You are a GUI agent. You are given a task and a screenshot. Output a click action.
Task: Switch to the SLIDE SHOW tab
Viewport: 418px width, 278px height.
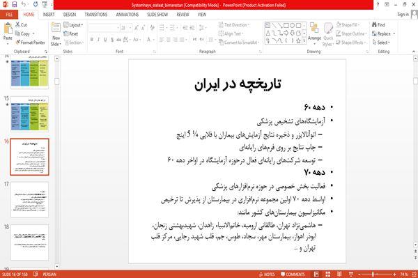pyautogui.click(x=157, y=15)
